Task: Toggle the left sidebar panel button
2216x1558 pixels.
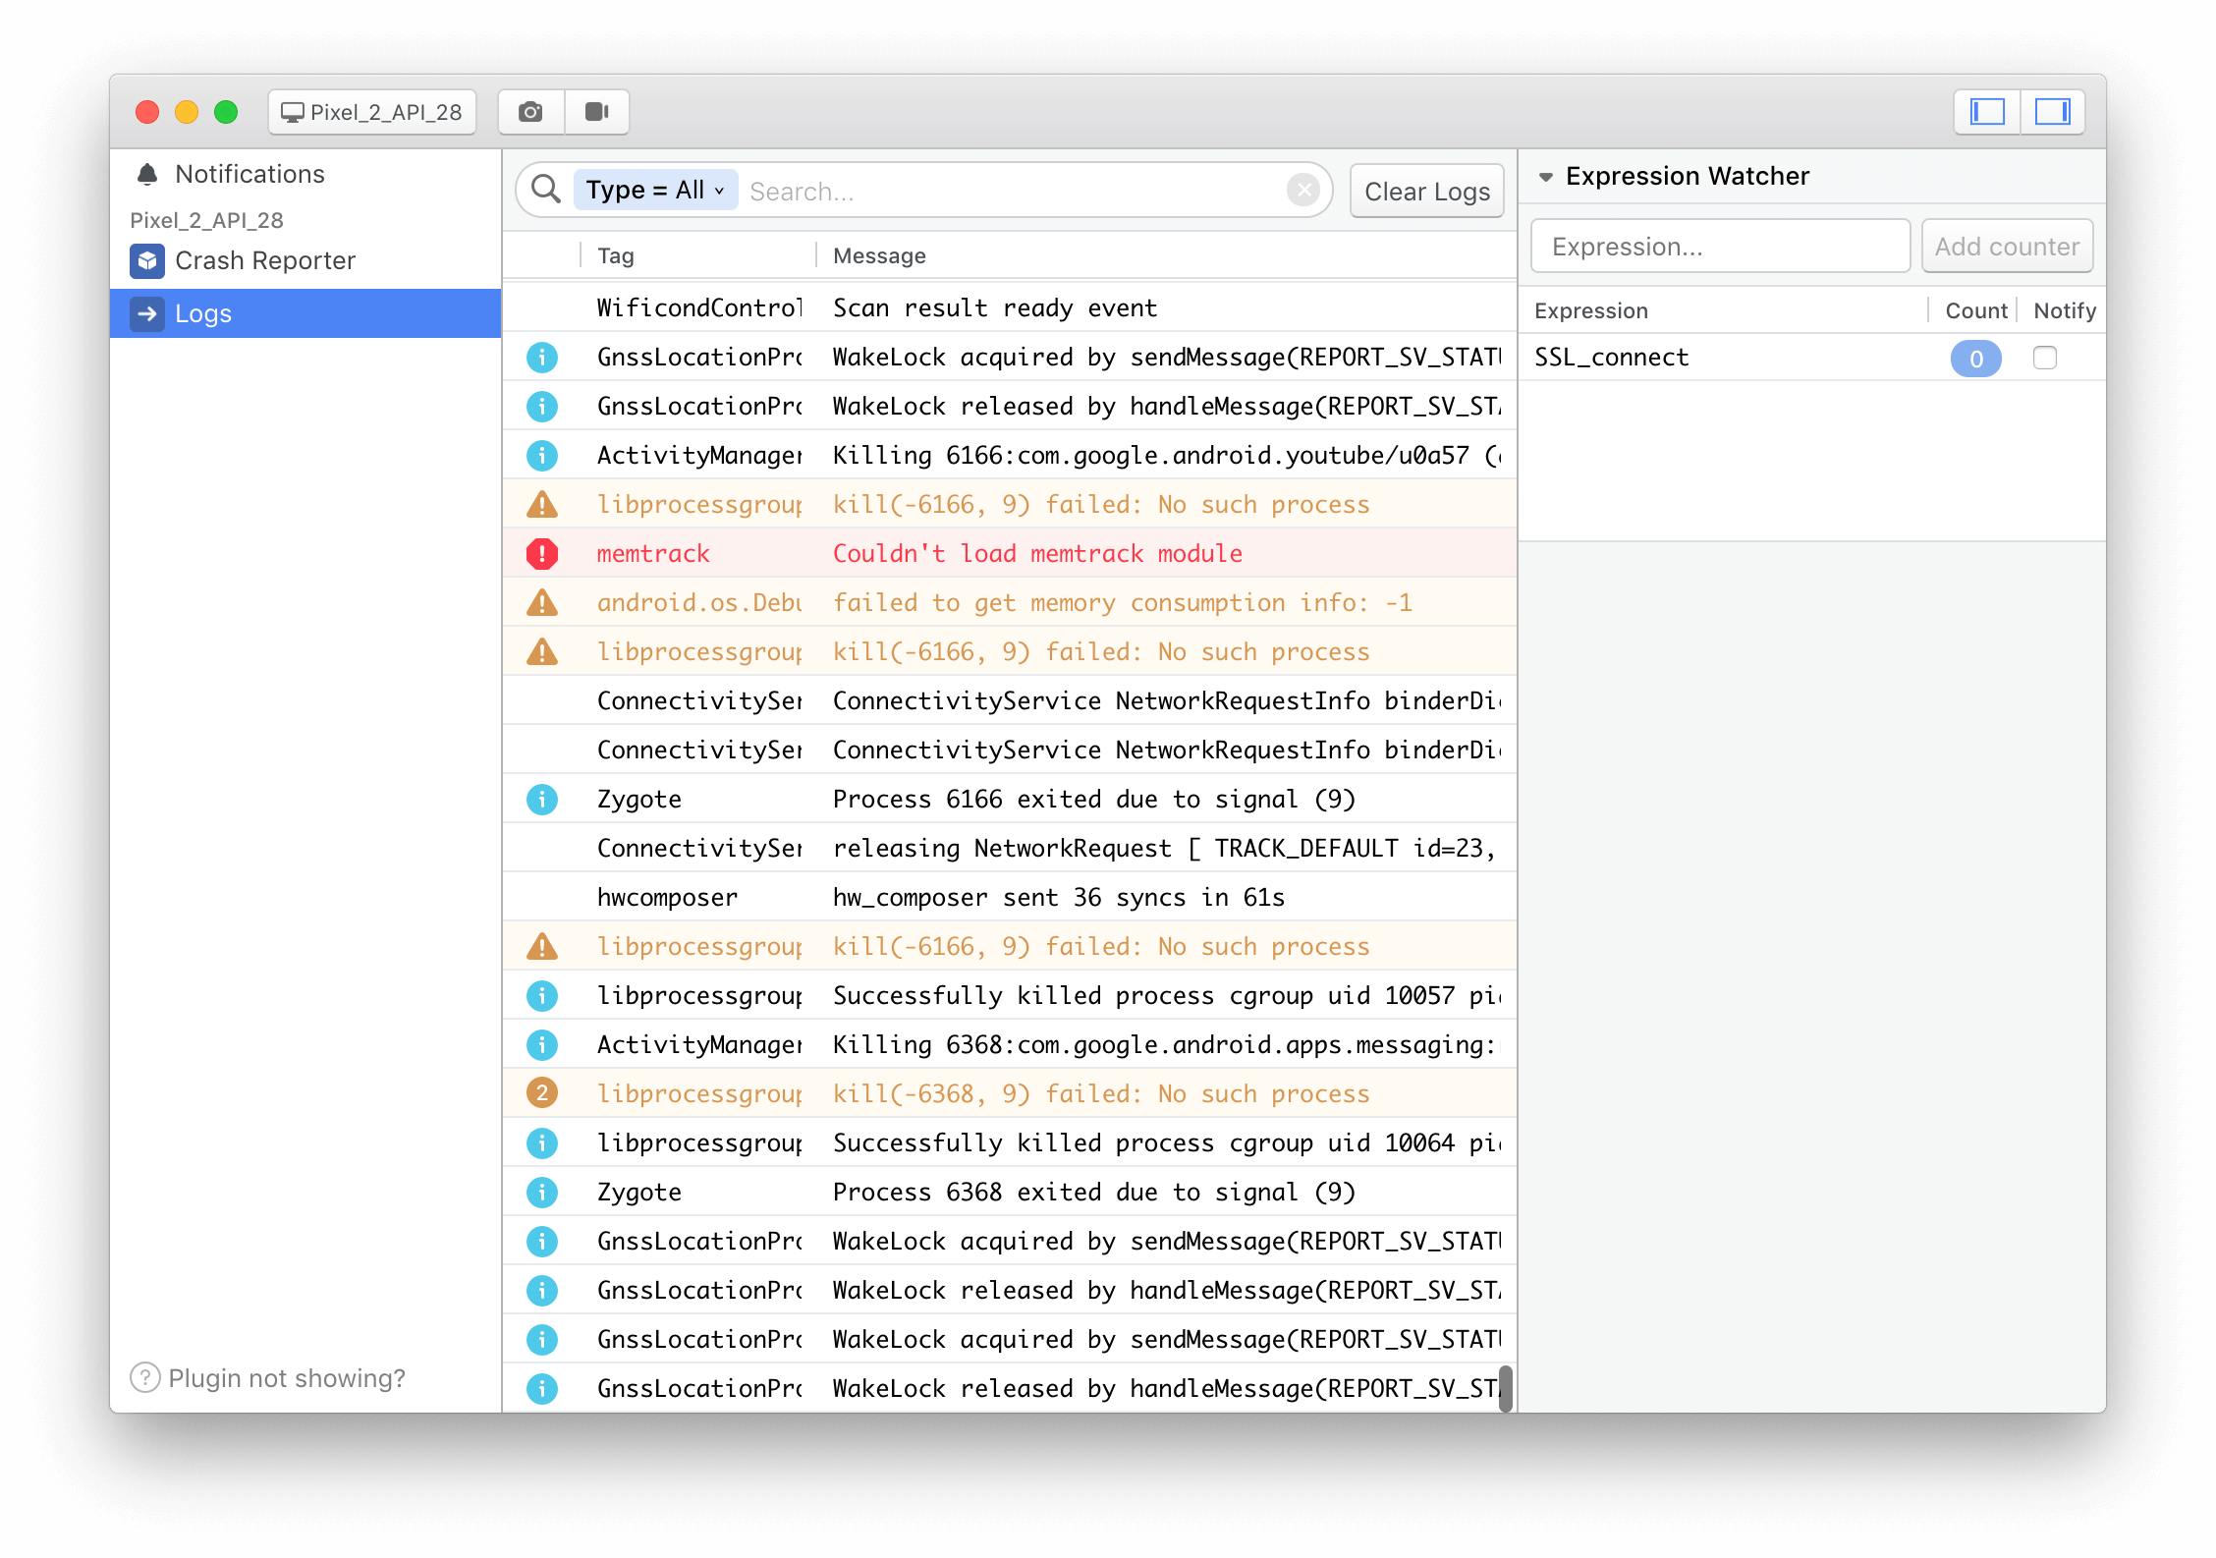Action: coord(1986,112)
